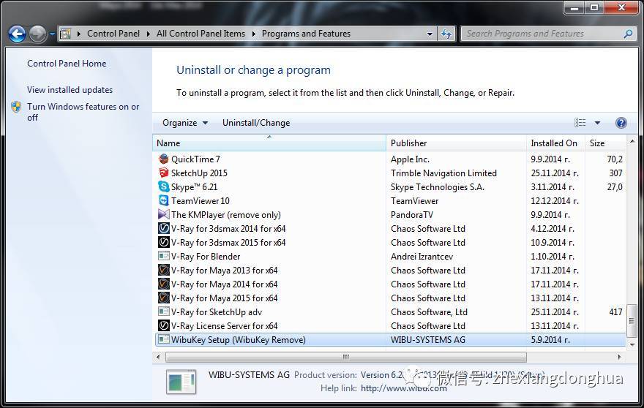
Task: Expand arrow after Control Panel breadcrumb
Action: (x=149, y=34)
